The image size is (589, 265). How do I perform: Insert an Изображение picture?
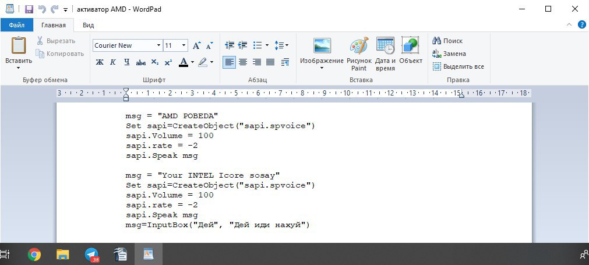pyautogui.click(x=322, y=50)
